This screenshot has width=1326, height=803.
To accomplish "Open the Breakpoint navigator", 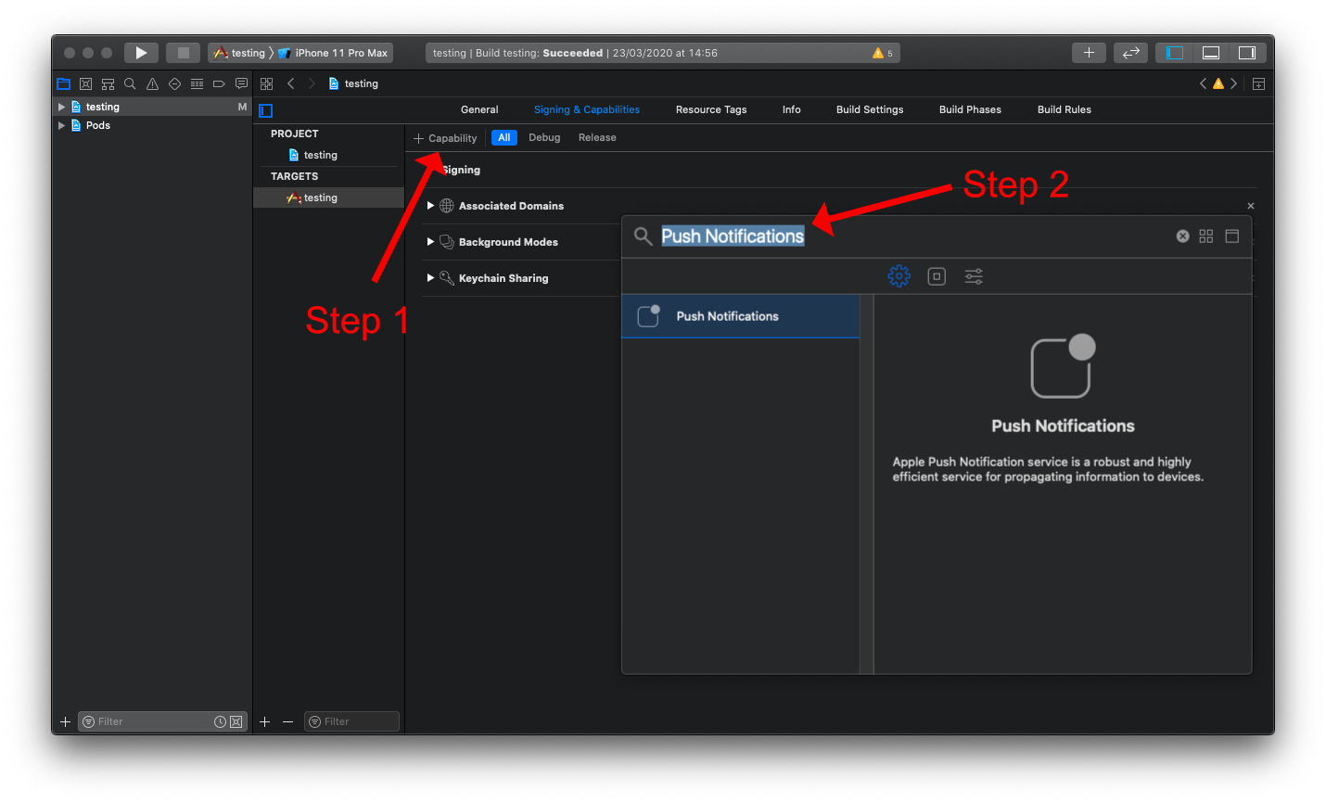I will 219,83.
